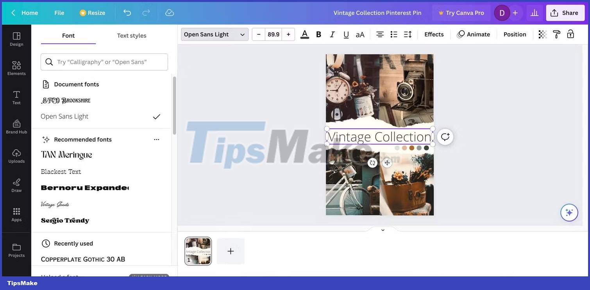590x290 pixels.
Task: Open the Open Sans Light font dropdown
Action: [214, 34]
